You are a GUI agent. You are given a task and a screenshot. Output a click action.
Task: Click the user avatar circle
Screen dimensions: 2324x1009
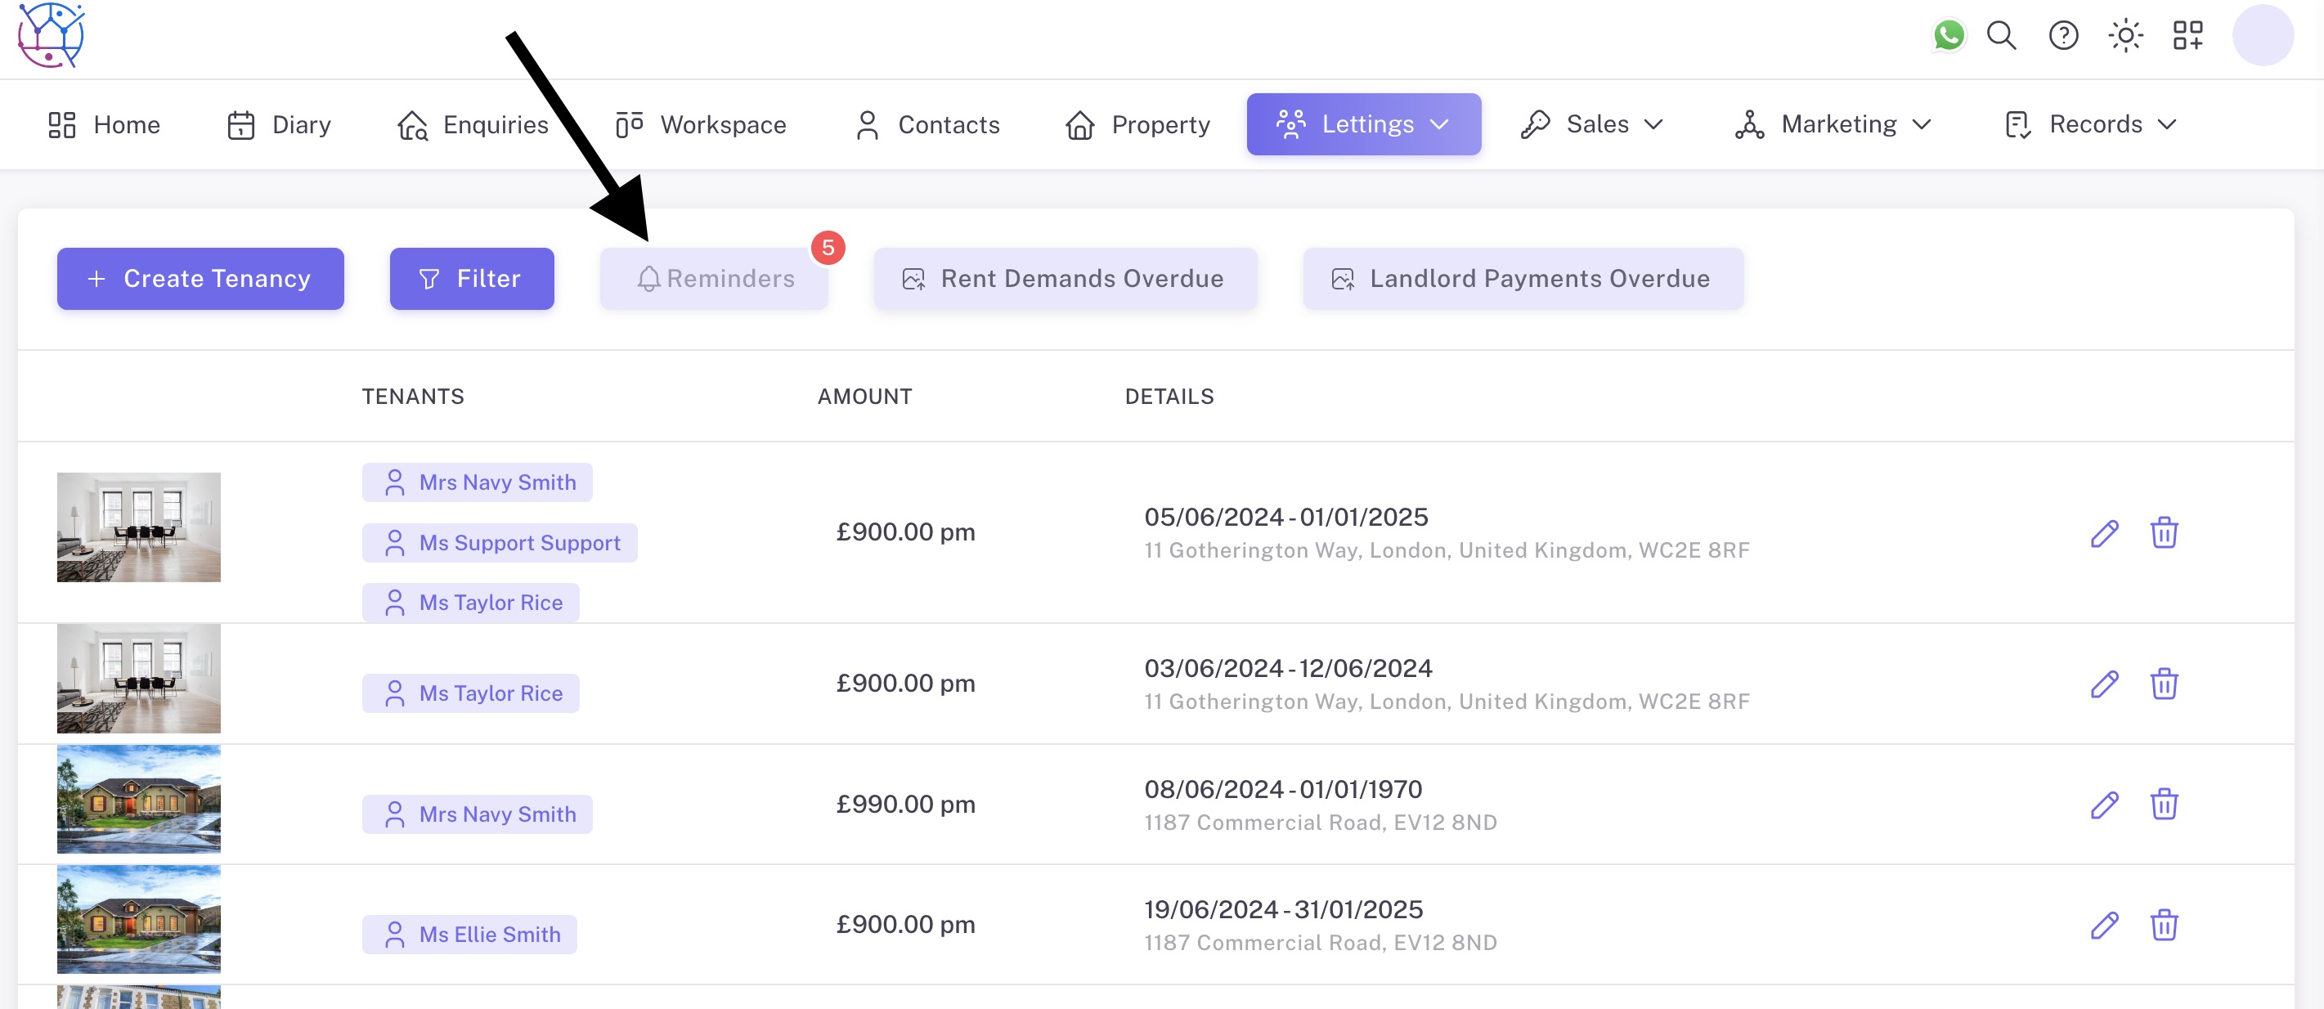click(x=2262, y=36)
